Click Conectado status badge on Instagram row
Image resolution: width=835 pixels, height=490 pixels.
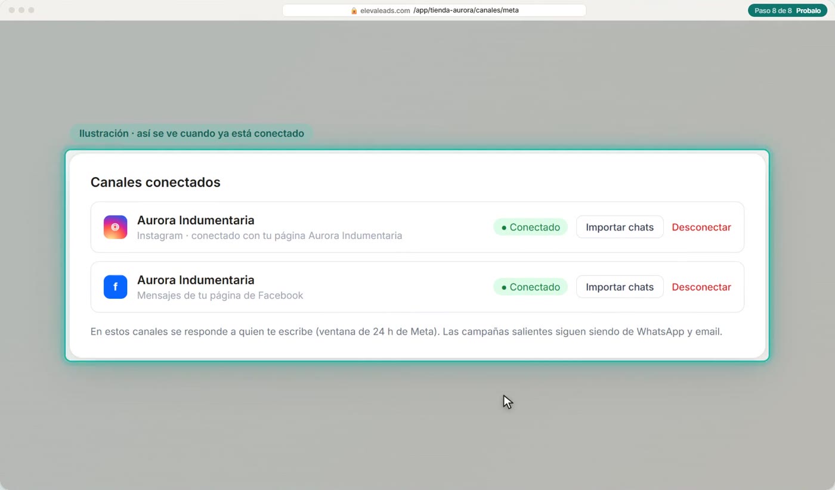coord(530,227)
